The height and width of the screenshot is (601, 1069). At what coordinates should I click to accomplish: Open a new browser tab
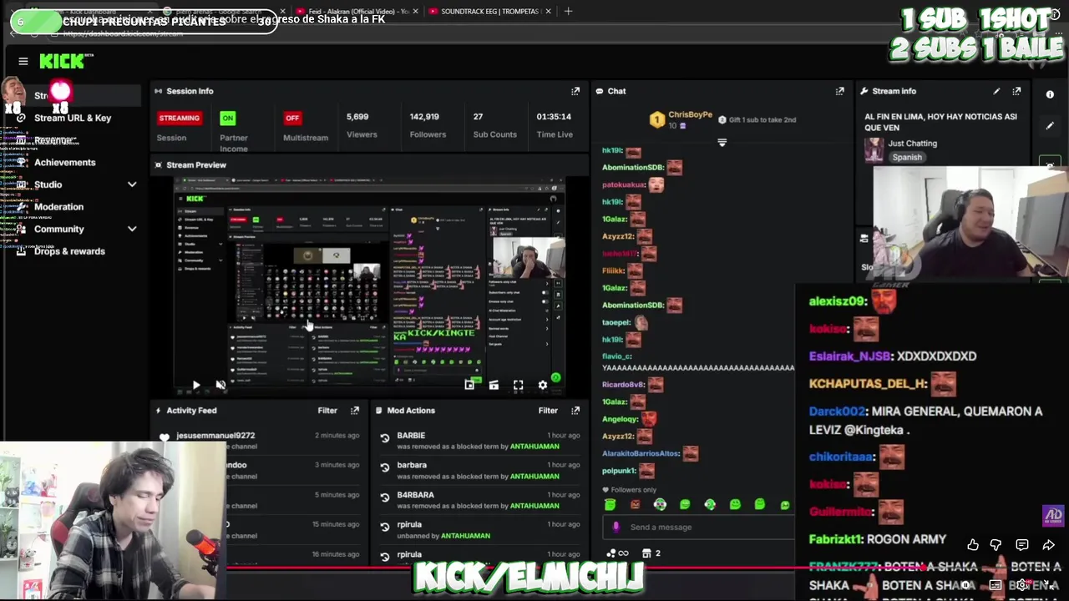click(568, 11)
